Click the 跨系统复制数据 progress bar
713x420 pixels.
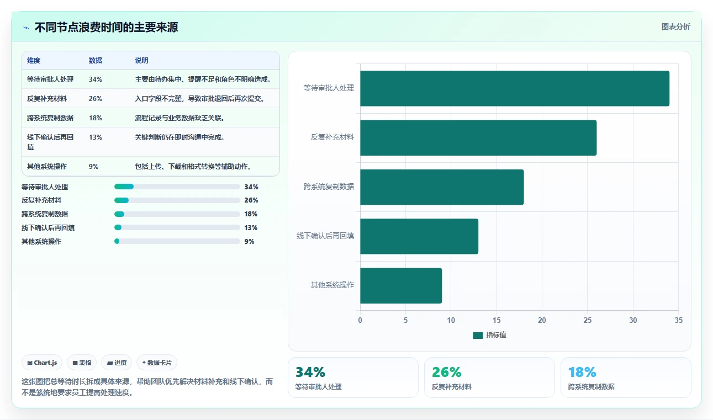pyautogui.click(x=177, y=214)
